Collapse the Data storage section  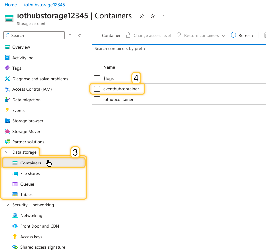coord(7,152)
